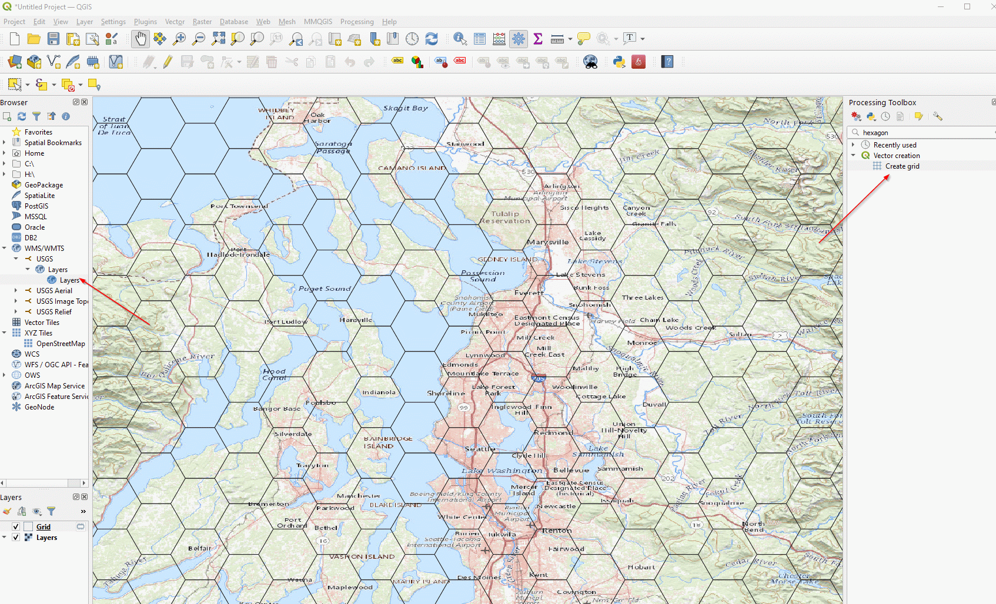This screenshot has height=604, width=996.
Task: Click the MetaSearch globe binoculars icon
Action: (x=590, y=62)
